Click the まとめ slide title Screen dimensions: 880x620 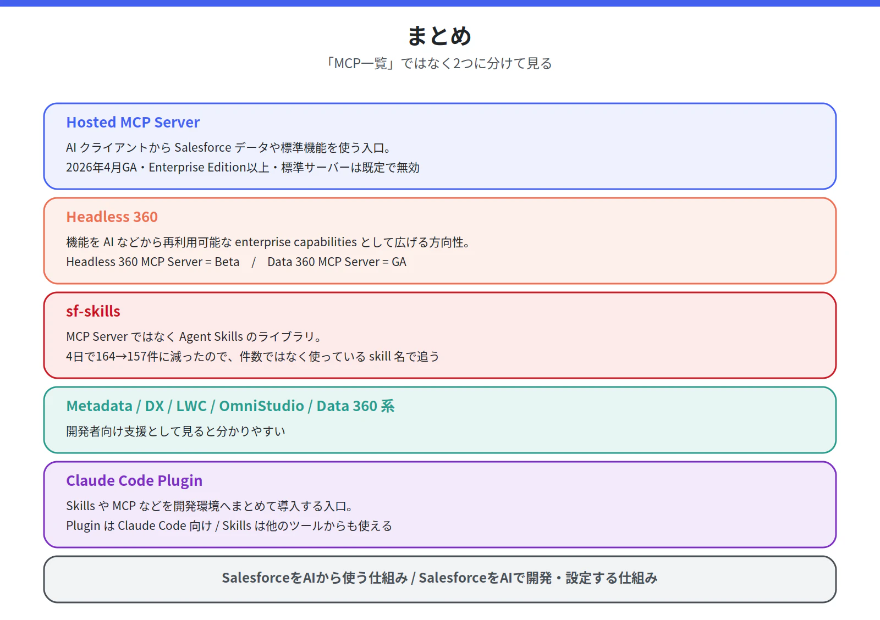439,36
